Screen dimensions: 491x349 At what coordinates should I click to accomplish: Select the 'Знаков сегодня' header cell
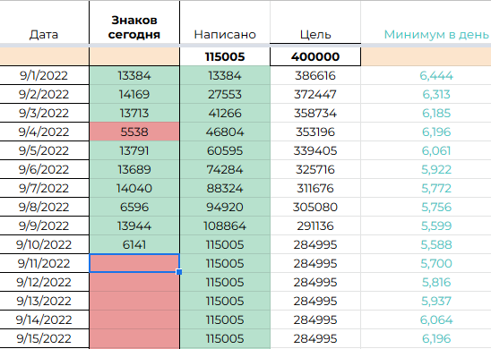coord(134,22)
